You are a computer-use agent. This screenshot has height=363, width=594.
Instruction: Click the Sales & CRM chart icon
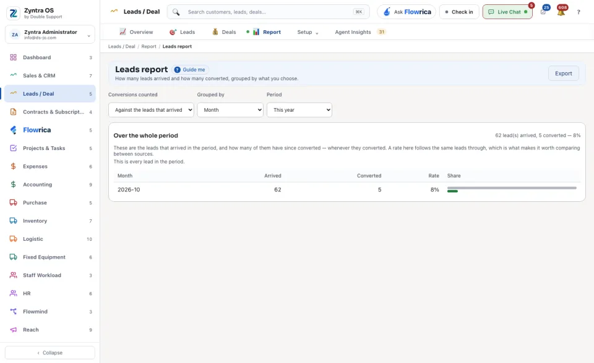(x=13, y=75)
